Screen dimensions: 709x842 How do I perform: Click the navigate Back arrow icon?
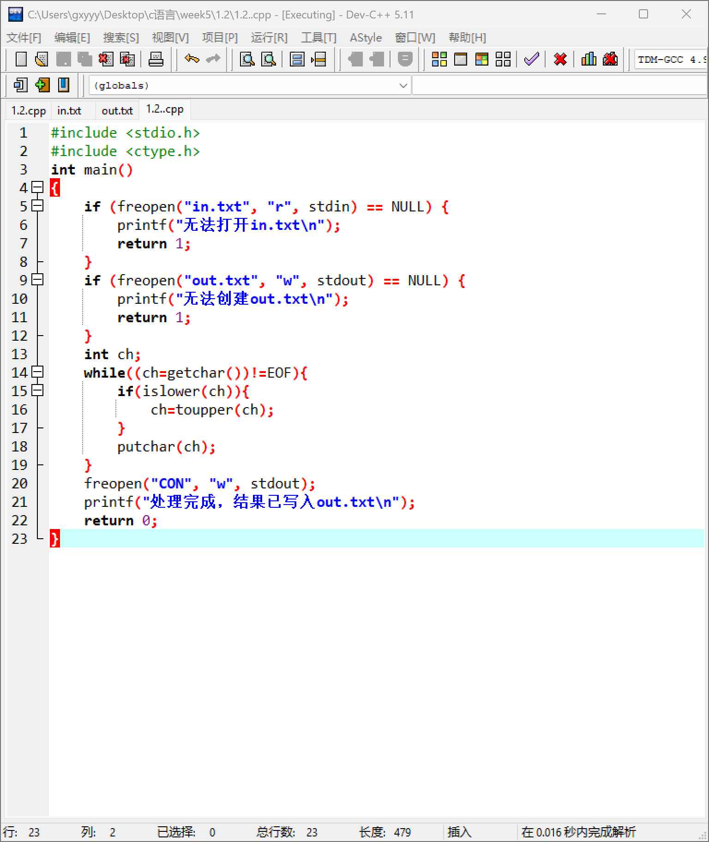[355, 59]
